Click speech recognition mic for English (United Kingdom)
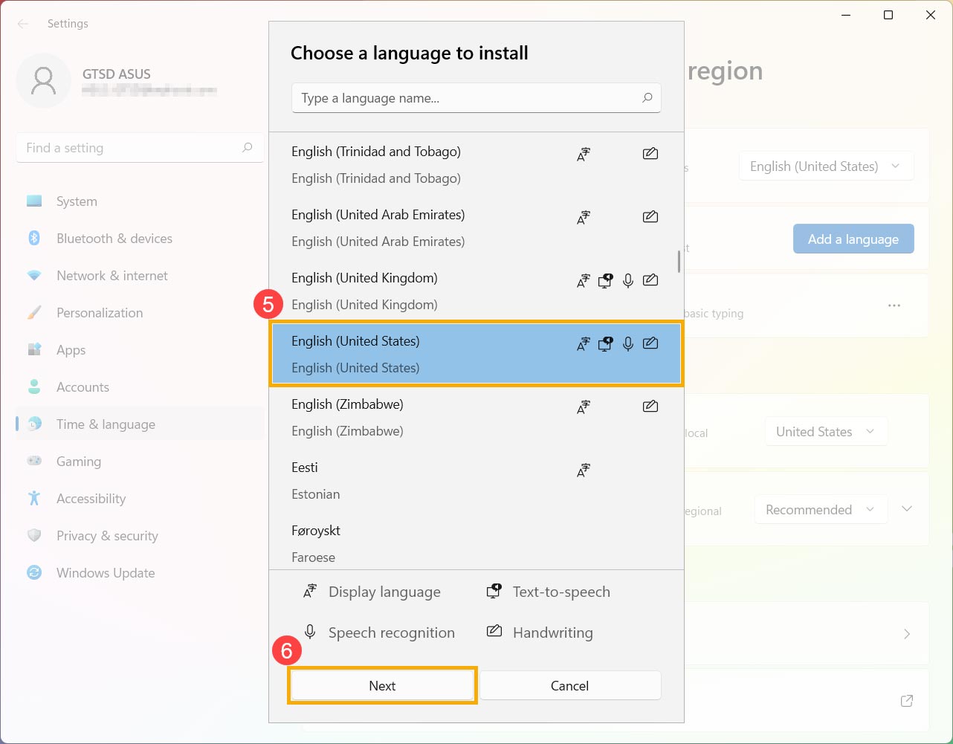This screenshot has width=953, height=744. point(628,280)
